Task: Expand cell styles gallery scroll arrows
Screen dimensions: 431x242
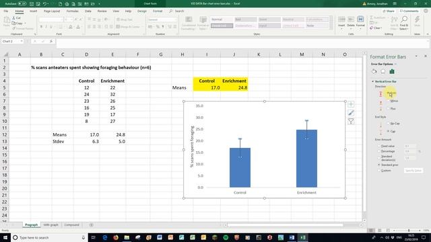Action: tap(331, 22)
